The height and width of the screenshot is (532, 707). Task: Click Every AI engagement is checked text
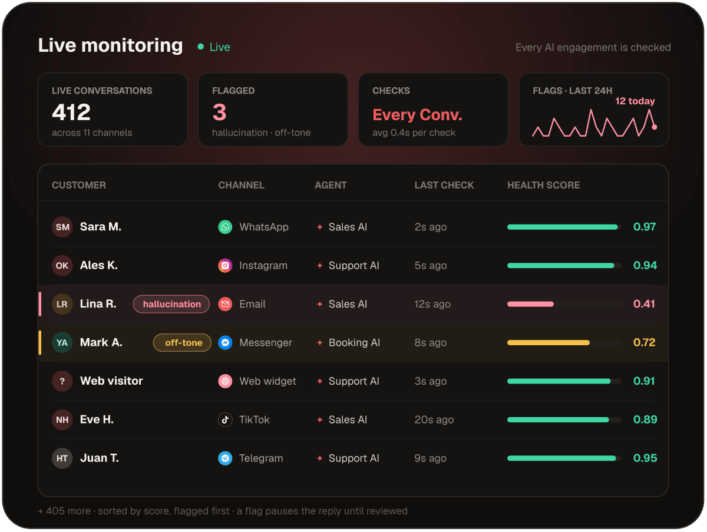tap(593, 48)
